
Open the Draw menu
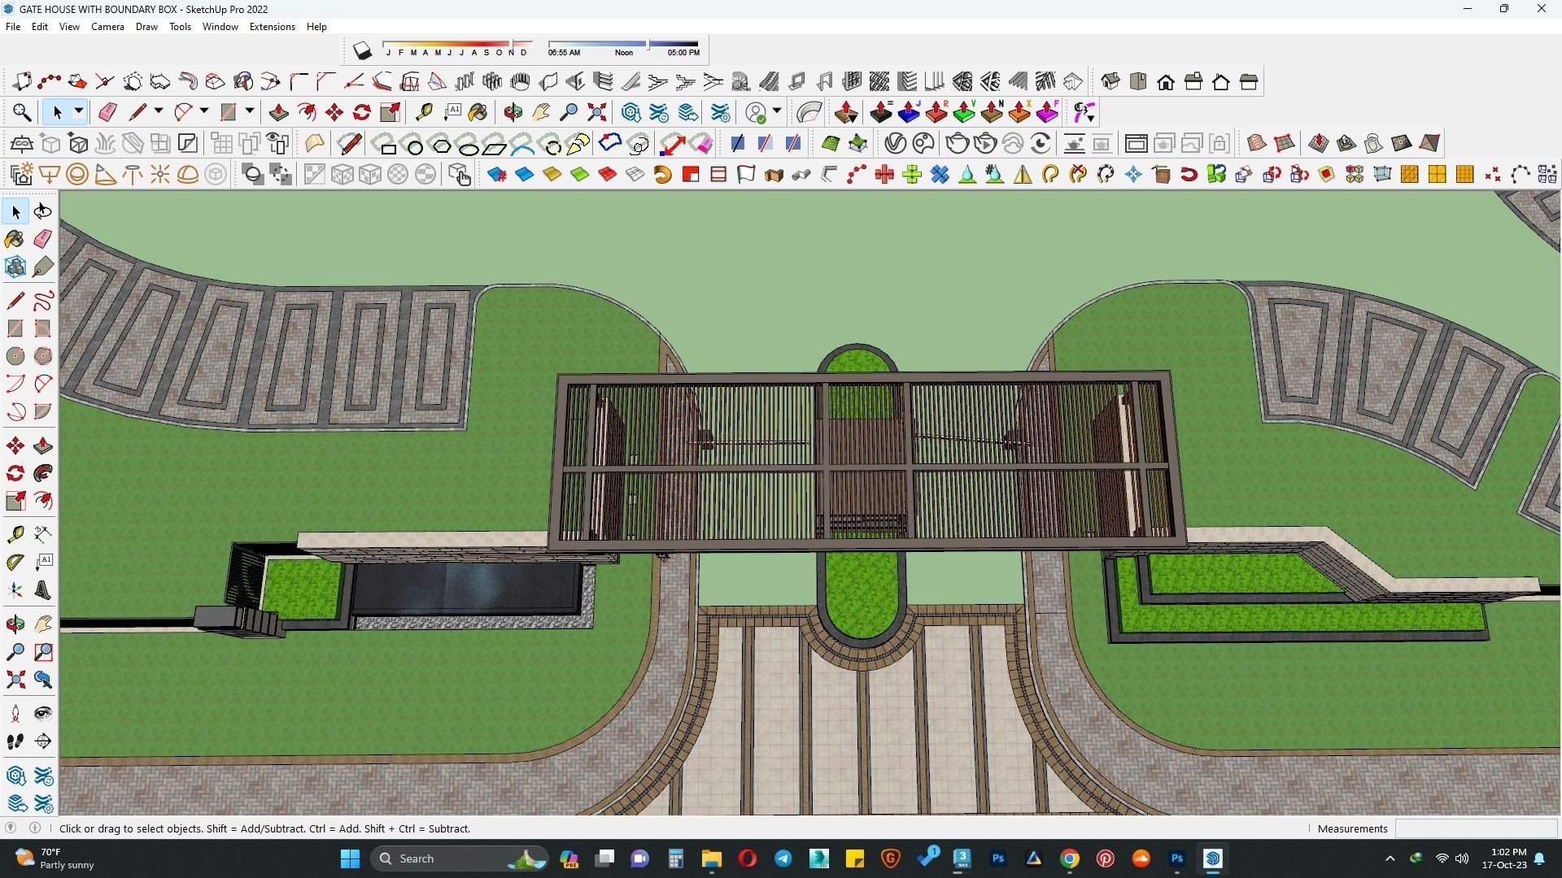(146, 27)
